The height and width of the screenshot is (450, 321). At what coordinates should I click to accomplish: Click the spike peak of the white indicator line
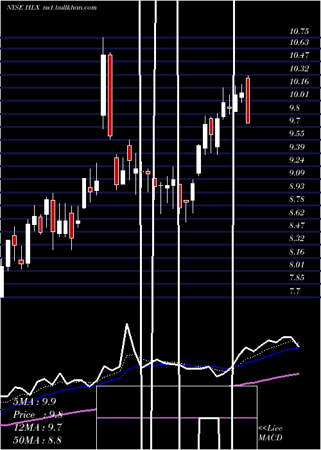click(127, 325)
